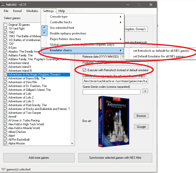Click the hakchi2 app icon in title bar
The height and width of the screenshot is (173, 196).
pos(3,5)
